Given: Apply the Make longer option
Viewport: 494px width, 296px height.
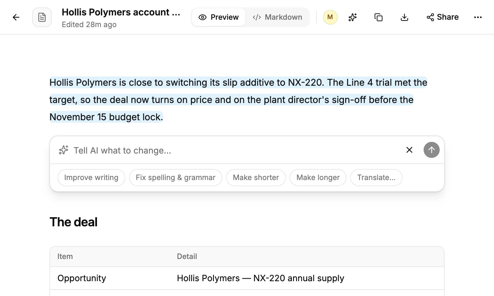Looking at the screenshot, I should 318,178.
